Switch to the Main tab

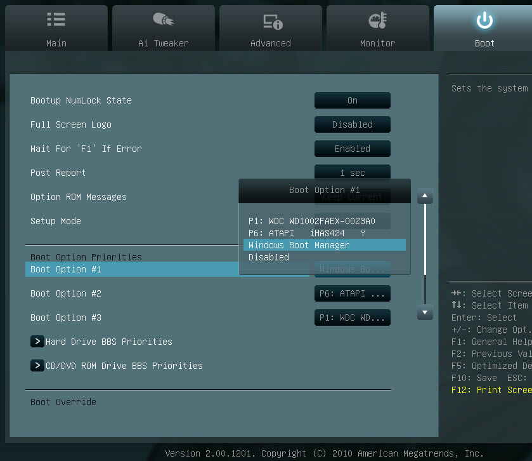56,29
